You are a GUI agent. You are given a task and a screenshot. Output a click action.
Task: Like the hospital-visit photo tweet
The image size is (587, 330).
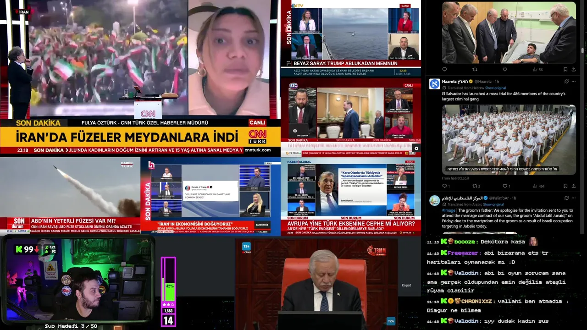click(x=505, y=70)
